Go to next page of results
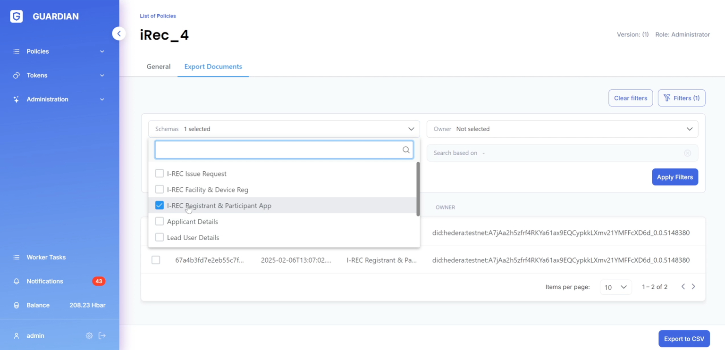Viewport: 725px width, 350px height. tap(693, 287)
